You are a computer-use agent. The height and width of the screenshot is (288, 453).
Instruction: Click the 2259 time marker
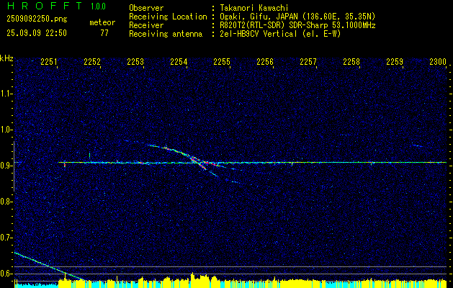pyautogui.click(x=395, y=62)
